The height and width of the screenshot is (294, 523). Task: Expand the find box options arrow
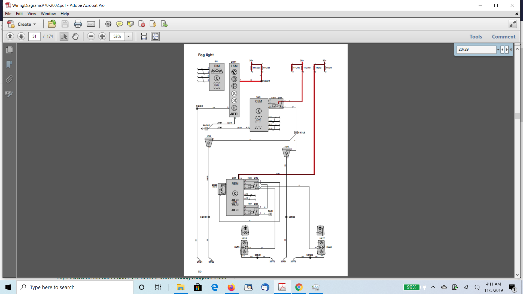[498, 50]
